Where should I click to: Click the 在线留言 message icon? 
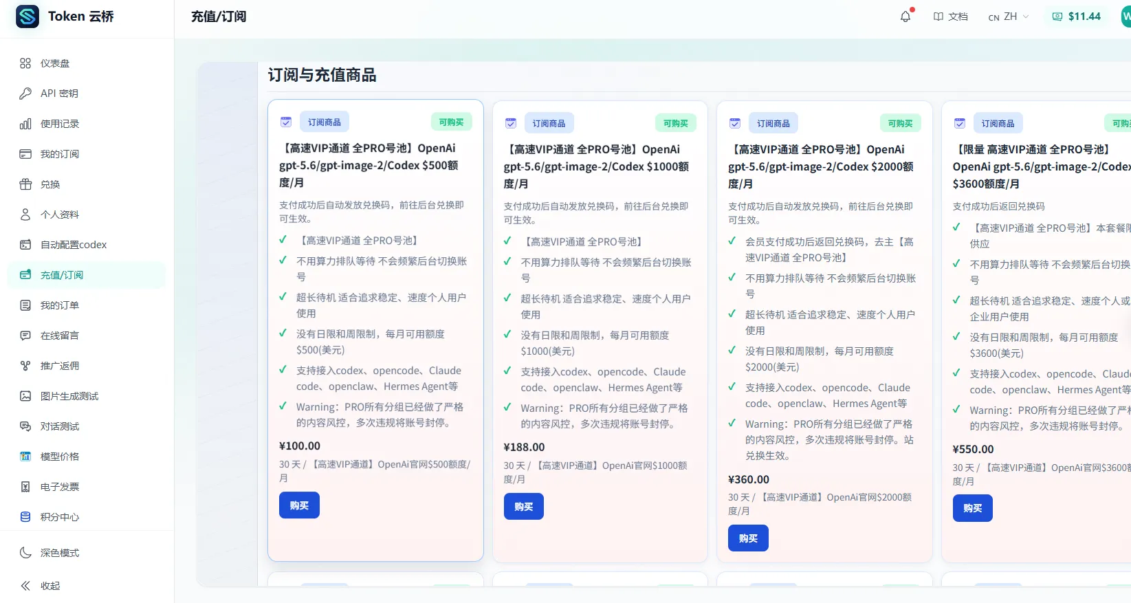pyautogui.click(x=25, y=336)
